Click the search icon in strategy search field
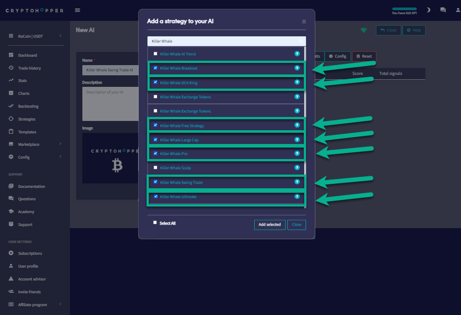Image resolution: width=461 pixels, height=315 pixels. (x=300, y=41)
